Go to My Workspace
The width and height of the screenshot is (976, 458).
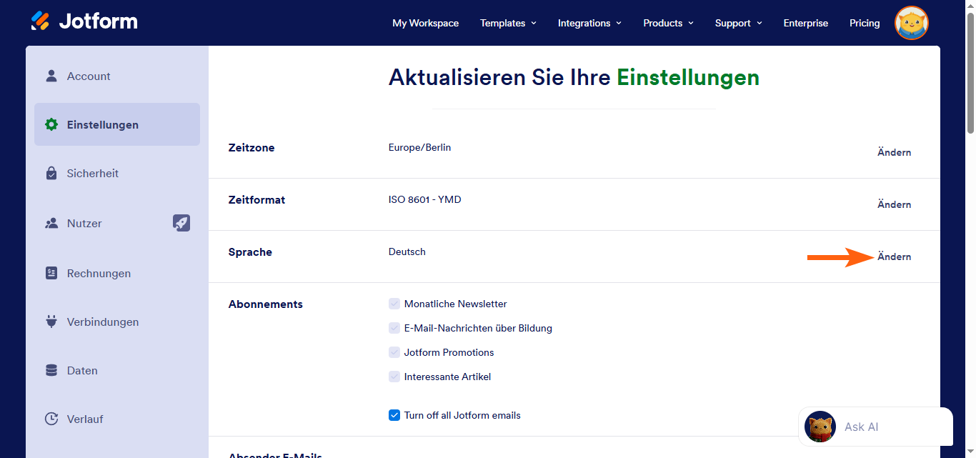click(x=425, y=23)
